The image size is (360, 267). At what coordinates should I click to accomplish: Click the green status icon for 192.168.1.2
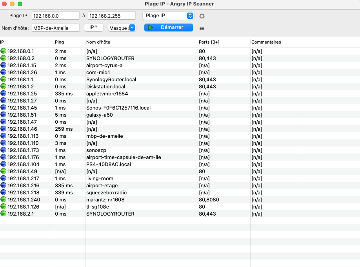pyautogui.click(x=3, y=86)
